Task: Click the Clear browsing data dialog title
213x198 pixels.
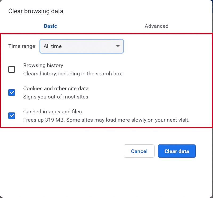Action: click(x=36, y=11)
